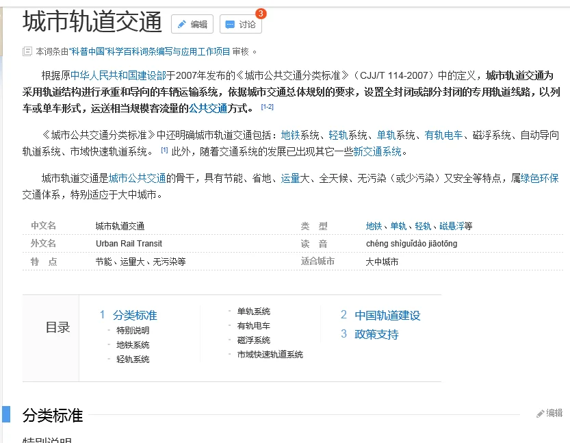Open the reference citation [1-2]
This screenshot has width=570, height=443.
tap(268, 107)
